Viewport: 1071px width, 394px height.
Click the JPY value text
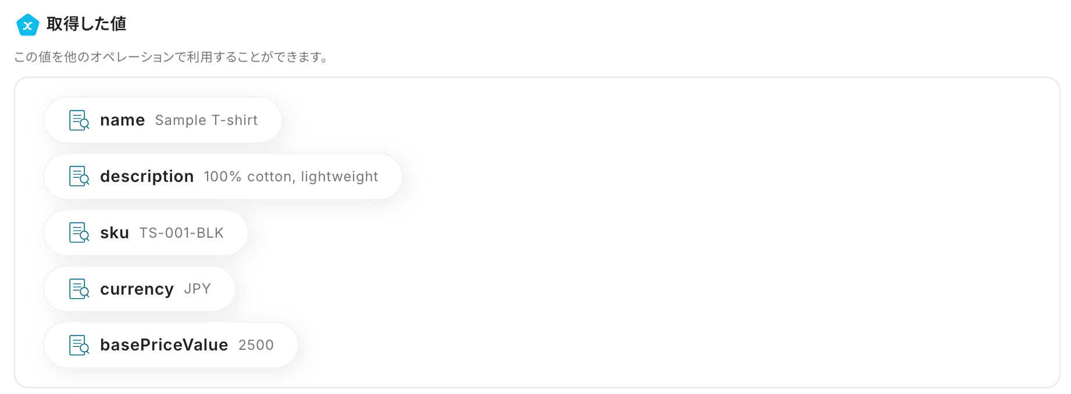[197, 289]
